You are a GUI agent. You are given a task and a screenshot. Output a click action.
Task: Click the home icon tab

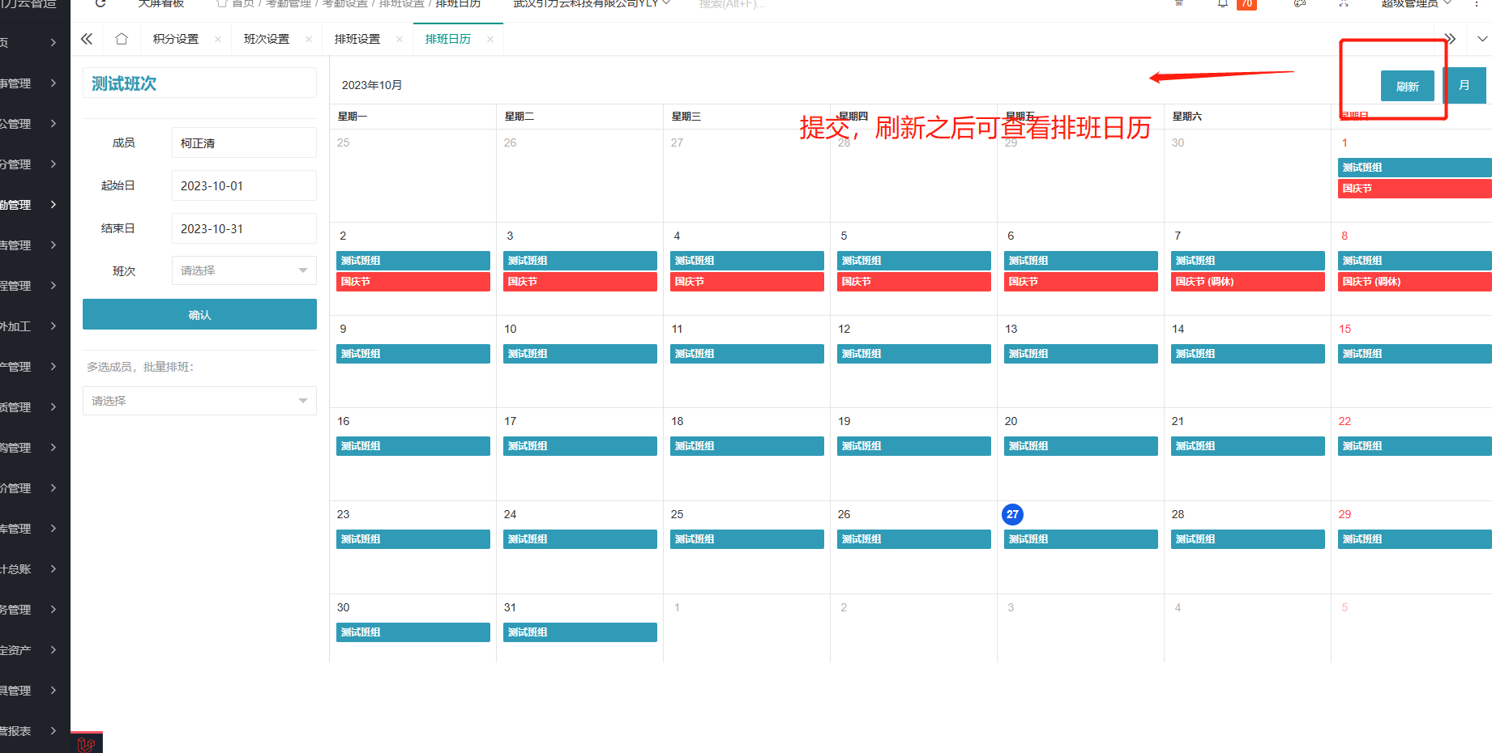(122, 39)
